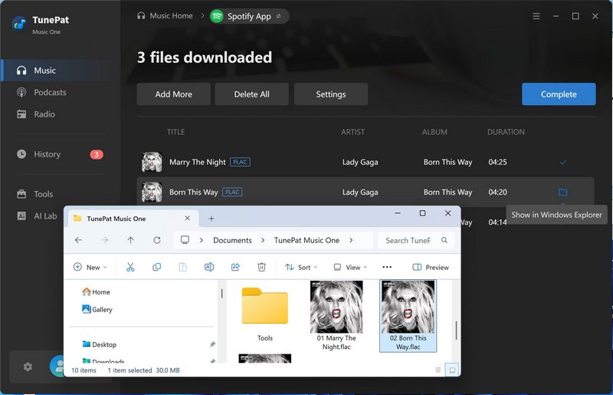Open See more options ellipsis in Explorer
The image size is (613, 395).
(x=387, y=267)
